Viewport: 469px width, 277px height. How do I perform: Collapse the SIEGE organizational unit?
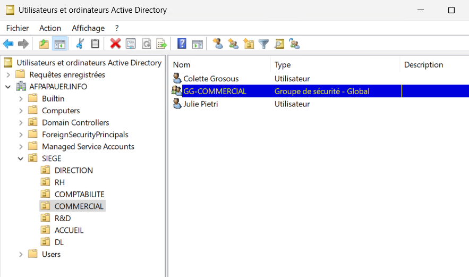tap(21, 158)
